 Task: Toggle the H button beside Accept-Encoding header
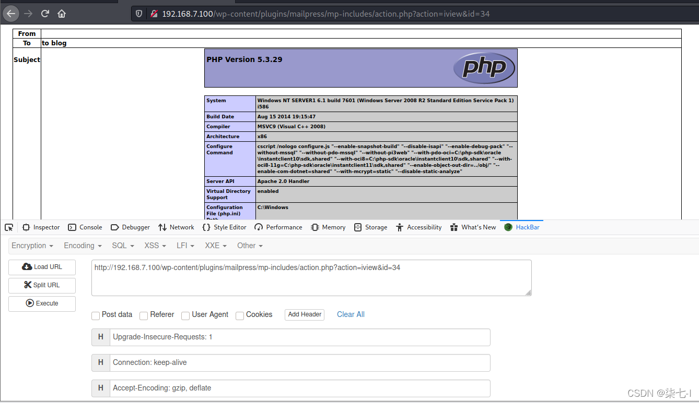pyautogui.click(x=101, y=388)
